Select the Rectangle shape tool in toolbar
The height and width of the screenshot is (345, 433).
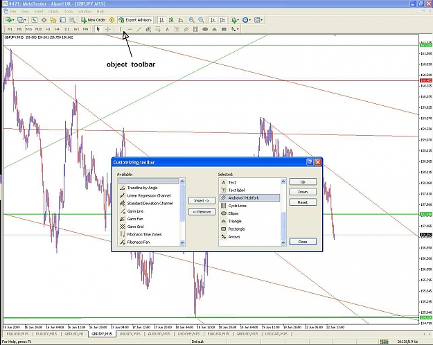(x=224, y=29)
